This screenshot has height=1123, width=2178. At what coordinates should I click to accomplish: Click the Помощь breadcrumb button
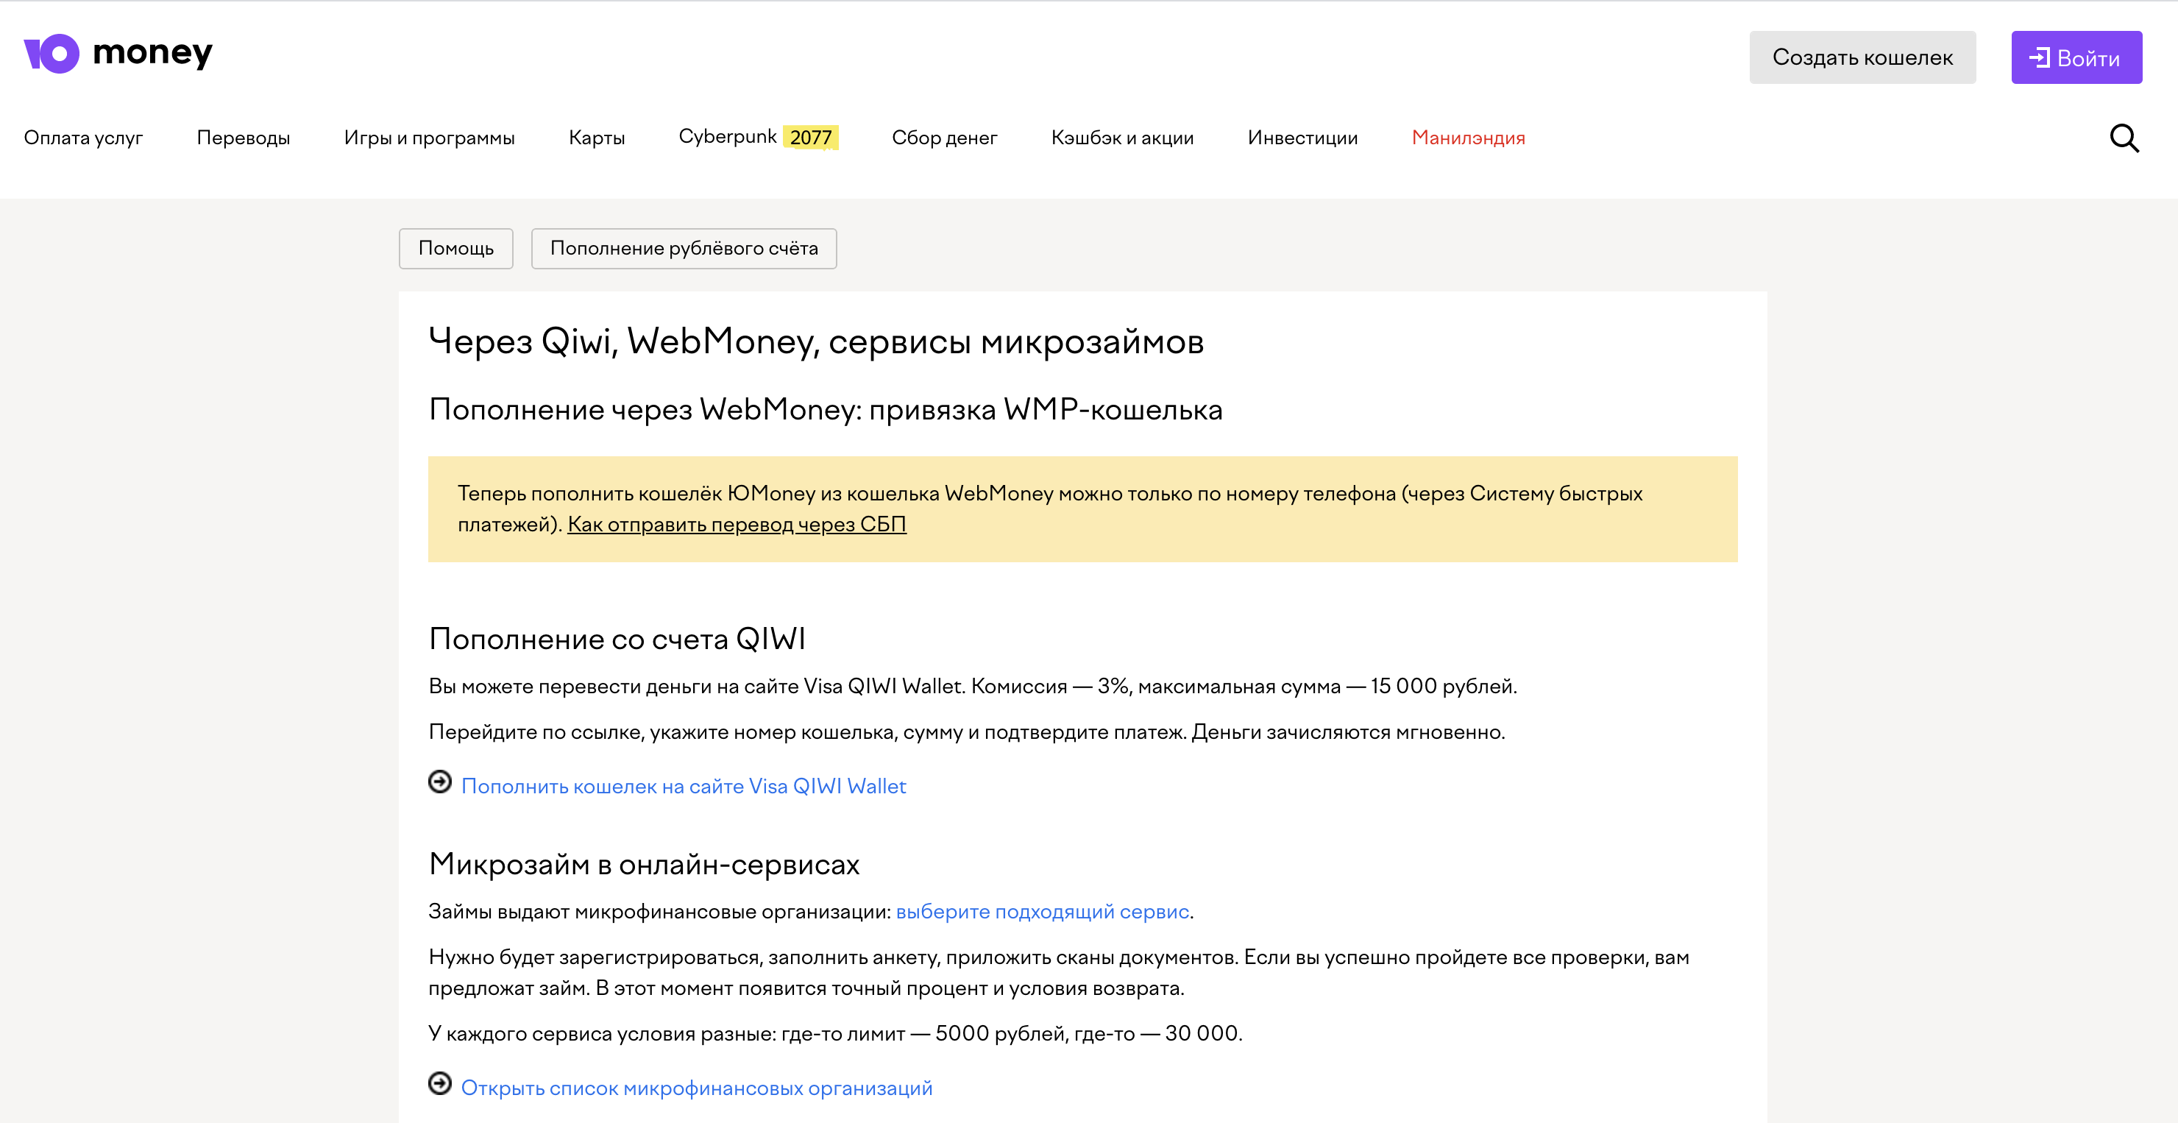(x=455, y=249)
